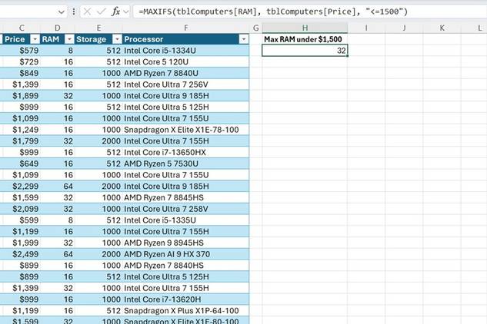The height and width of the screenshot is (324, 487).
Task: Select column E header
Action: [98, 28]
